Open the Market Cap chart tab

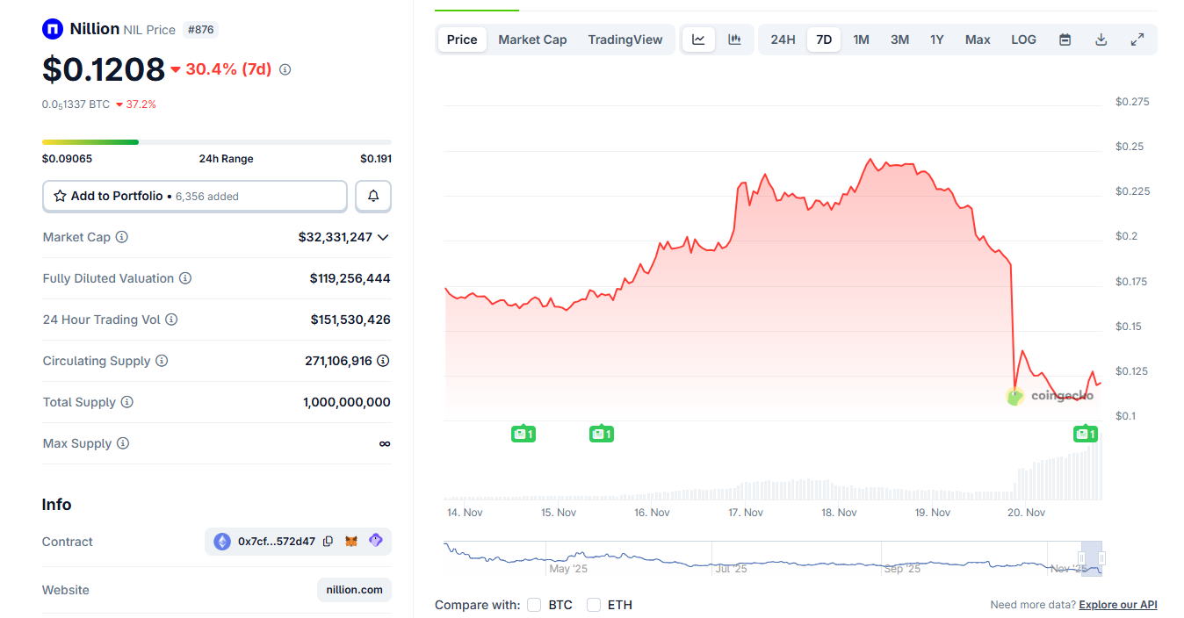(x=532, y=39)
